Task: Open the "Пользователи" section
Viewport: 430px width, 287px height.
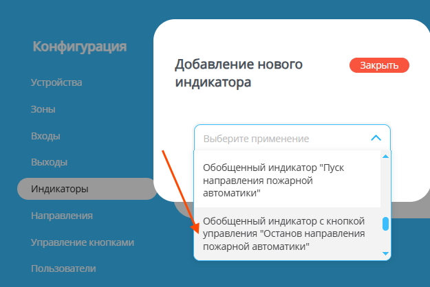Action: point(63,268)
